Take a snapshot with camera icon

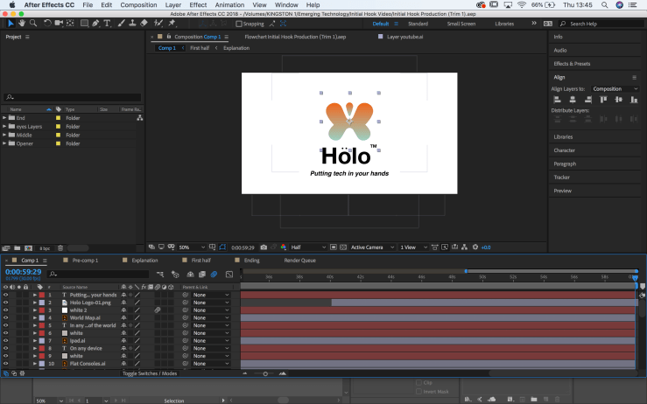pos(264,247)
